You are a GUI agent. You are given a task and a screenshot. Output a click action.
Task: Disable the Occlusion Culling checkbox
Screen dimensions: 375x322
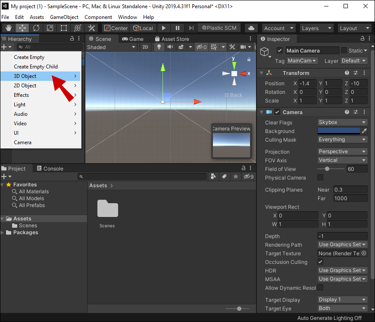coord(320,262)
